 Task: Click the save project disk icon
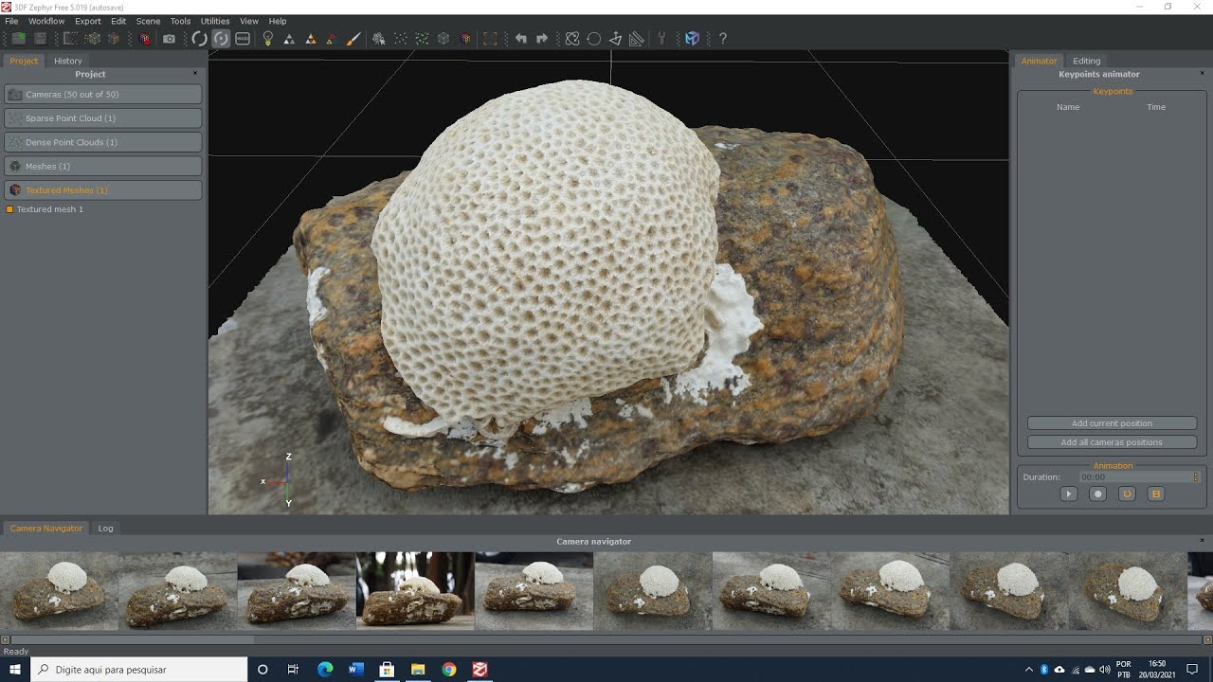[41, 39]
